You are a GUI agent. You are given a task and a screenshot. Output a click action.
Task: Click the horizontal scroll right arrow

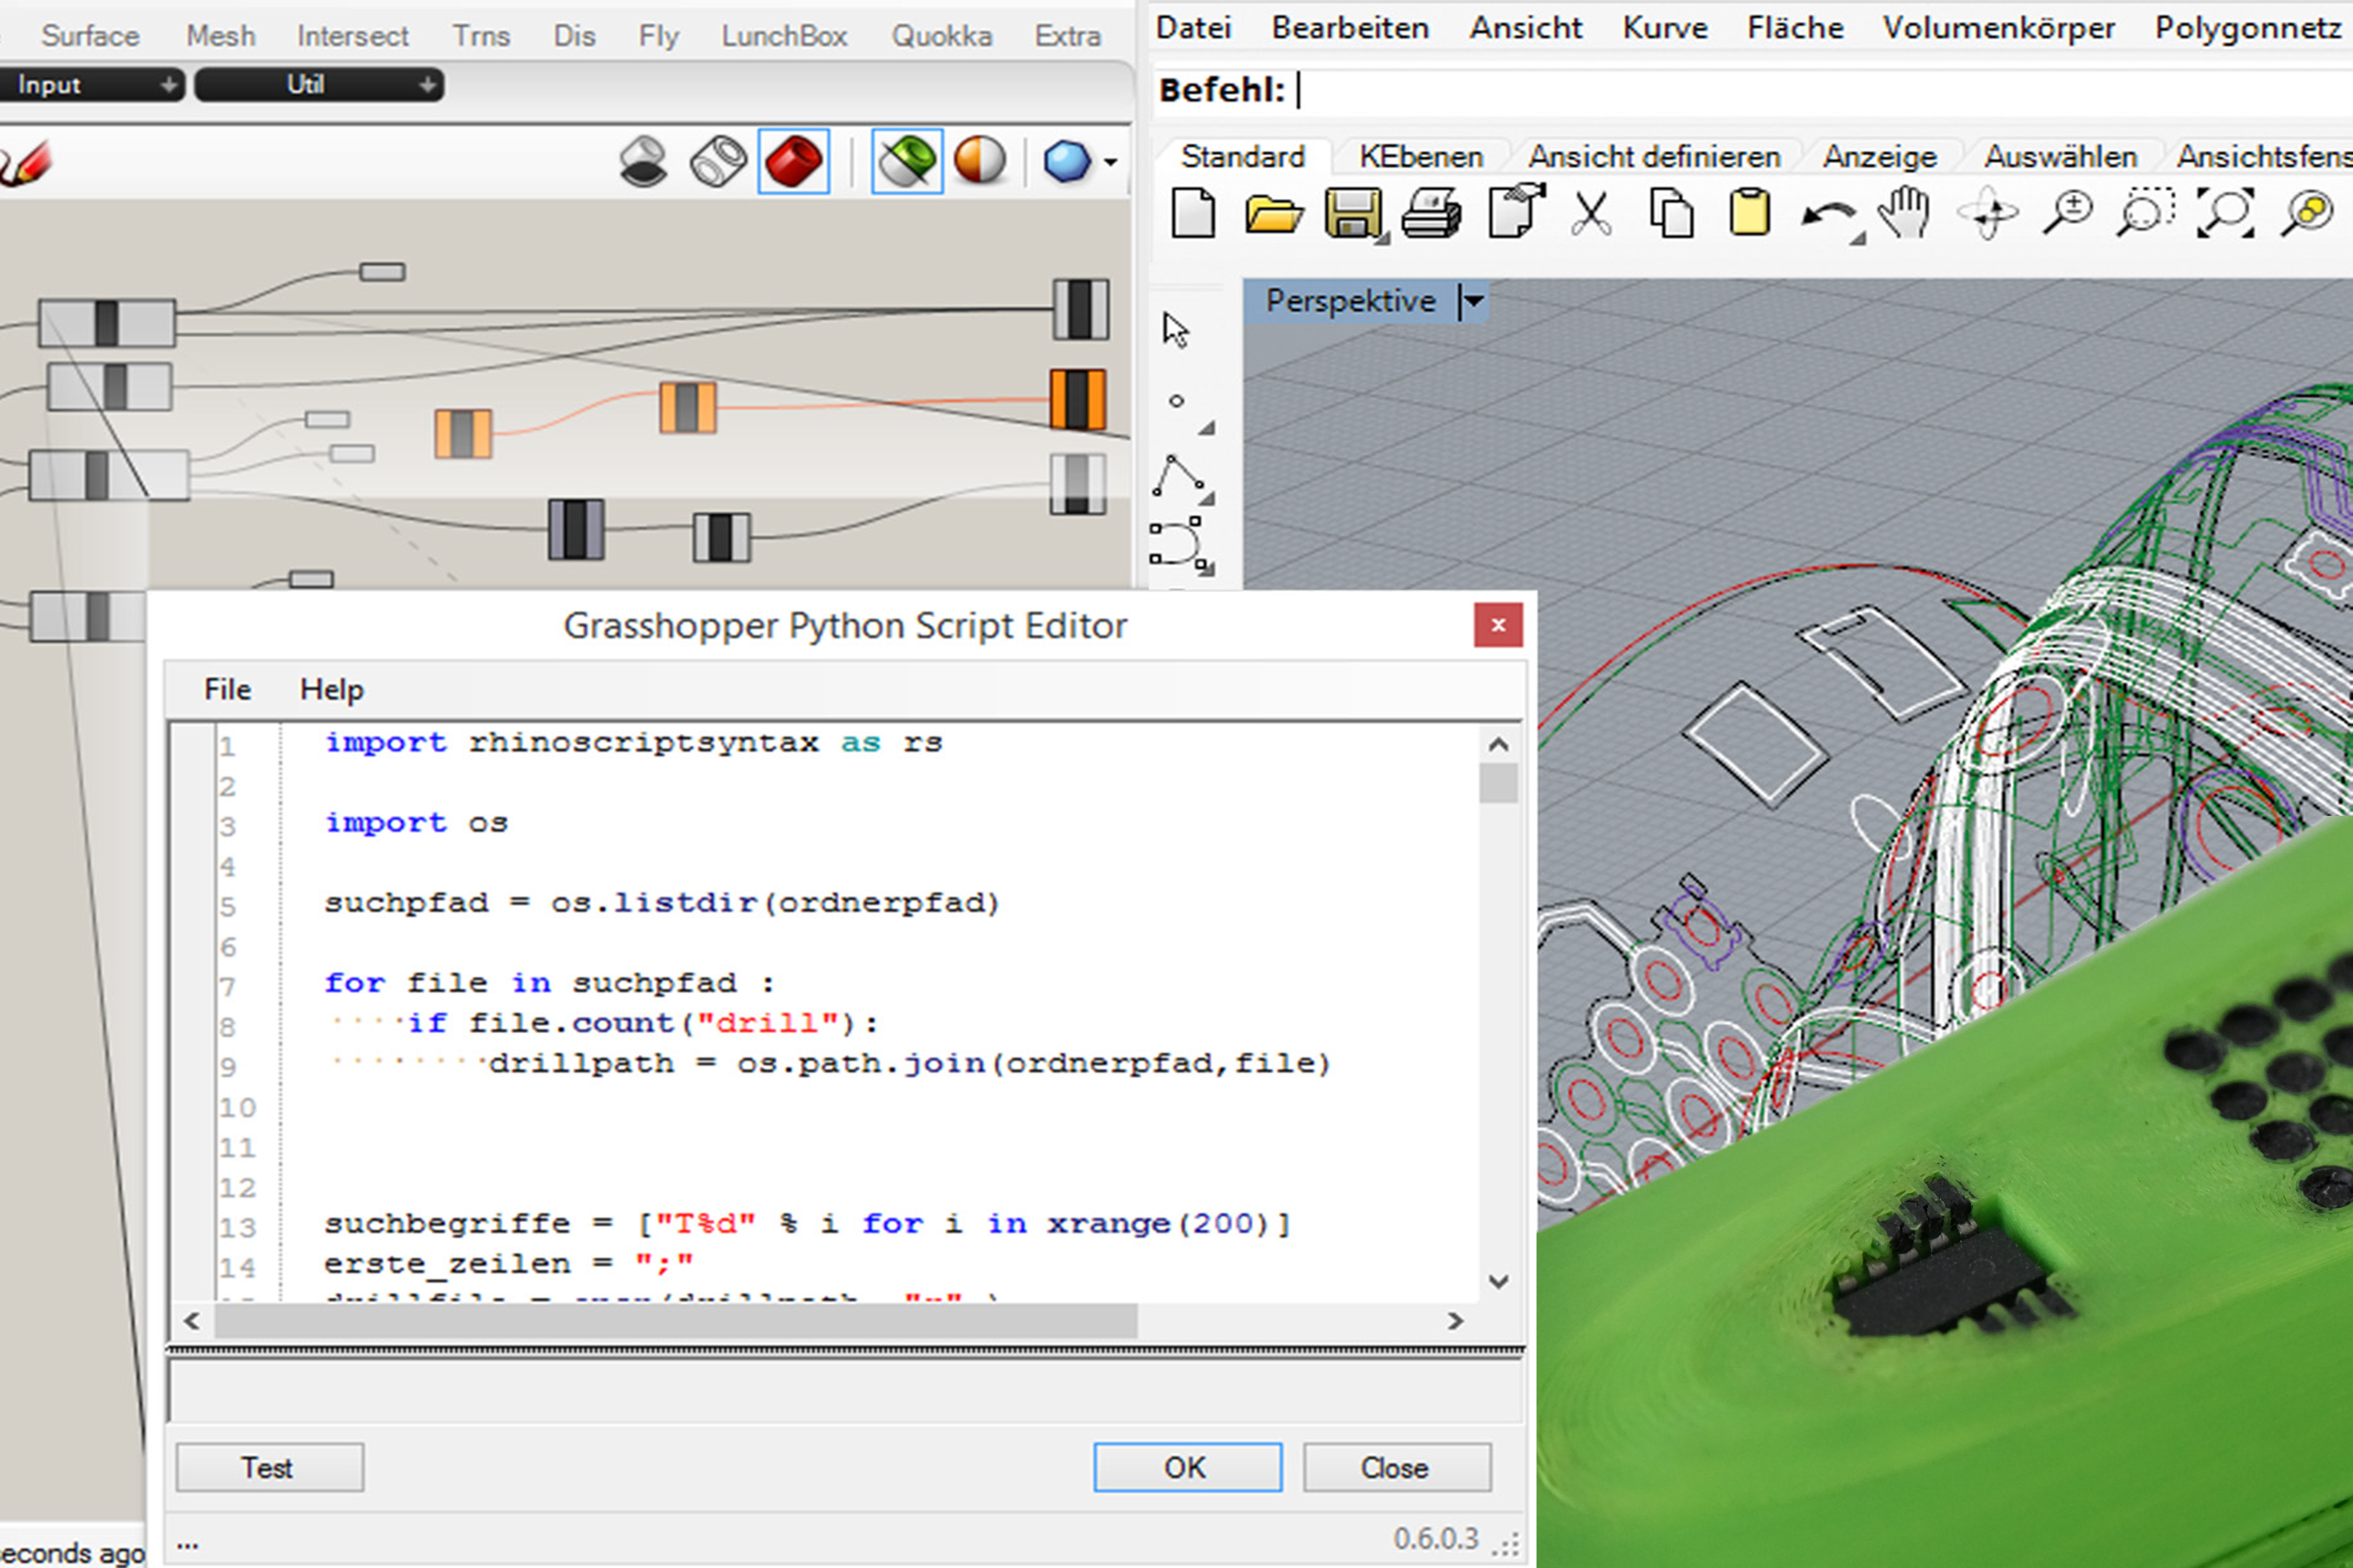click(1456, 1321)
